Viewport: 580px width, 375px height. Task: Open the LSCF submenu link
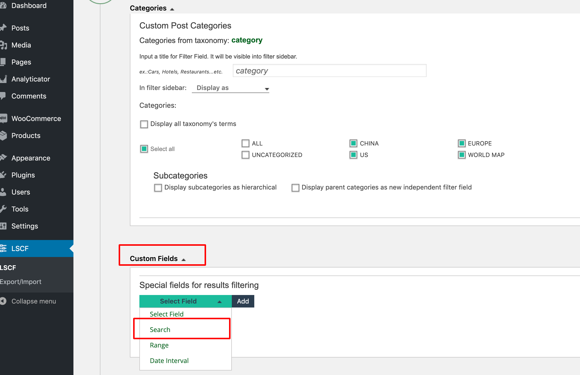click(x=8, y=268)
